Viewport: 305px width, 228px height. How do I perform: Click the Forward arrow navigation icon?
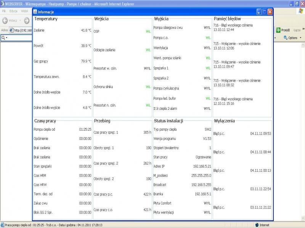(x=26, y=21)
